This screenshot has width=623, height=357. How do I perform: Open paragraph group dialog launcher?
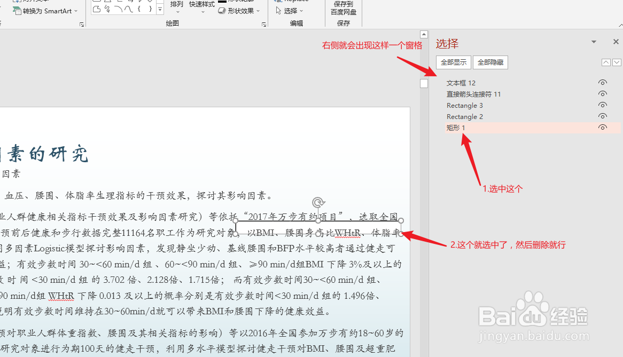coord(82,25)
